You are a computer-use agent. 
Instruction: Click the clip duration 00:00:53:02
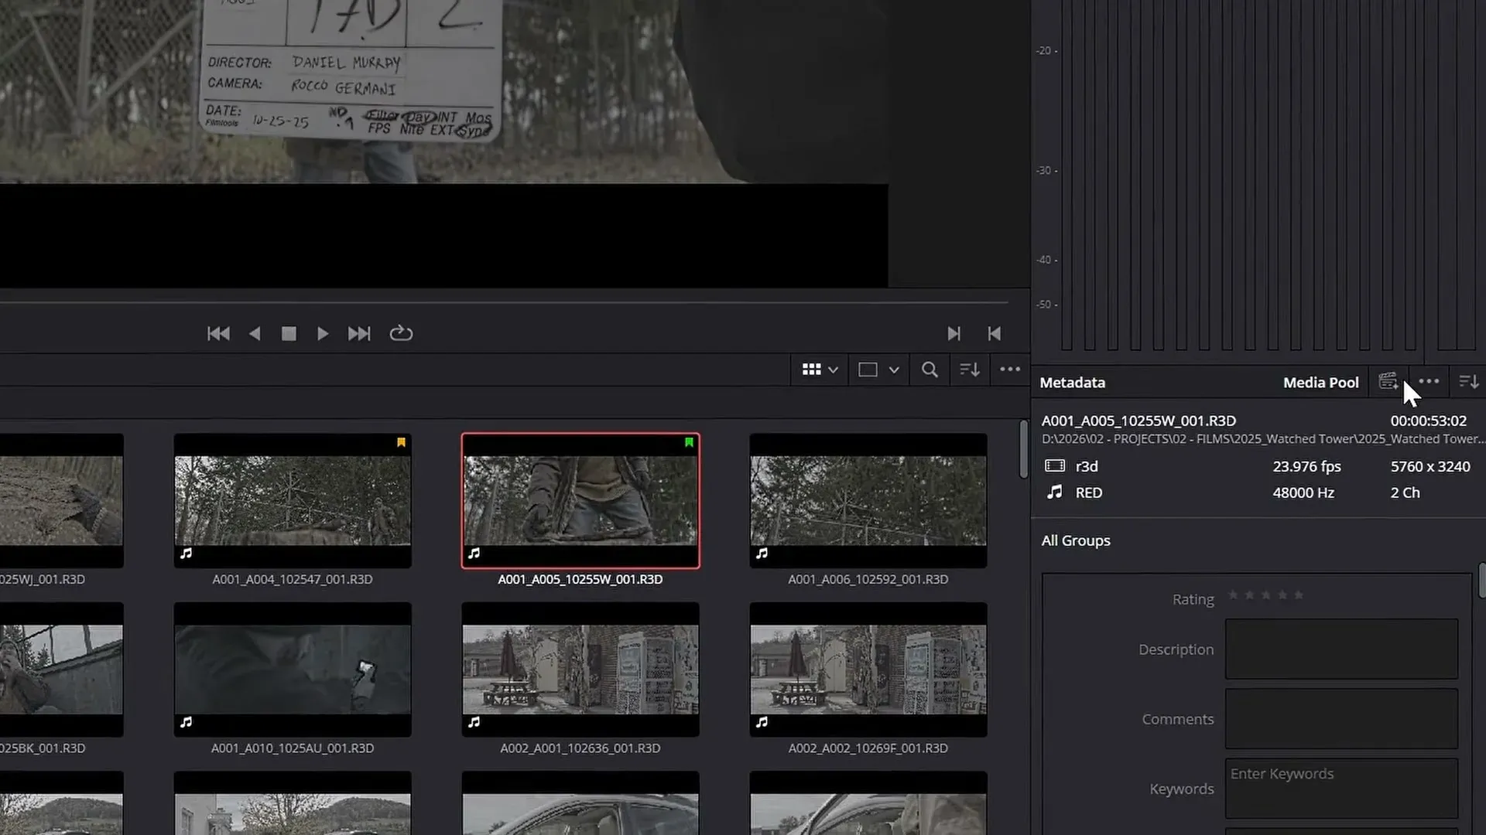(x=1429, y=421)
